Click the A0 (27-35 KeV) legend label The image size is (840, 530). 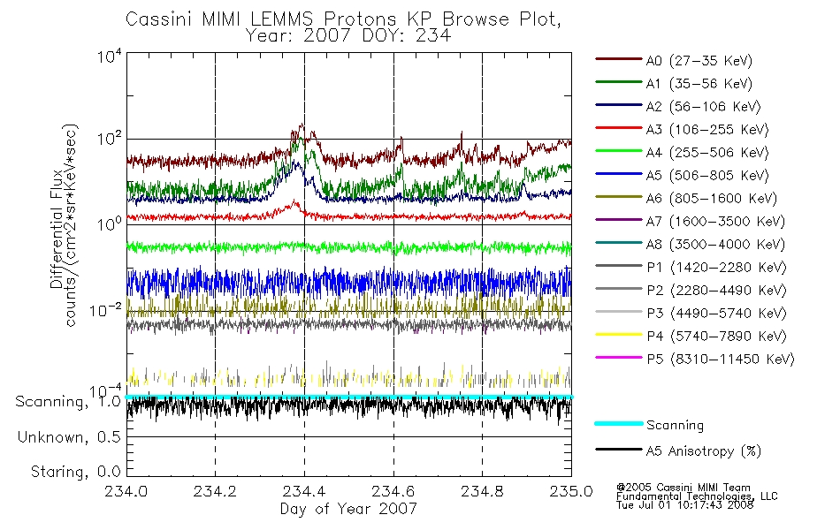699,61
